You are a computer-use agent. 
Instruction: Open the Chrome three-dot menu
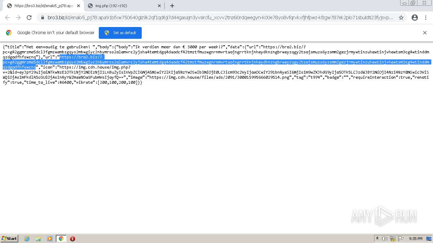point(426,18)
